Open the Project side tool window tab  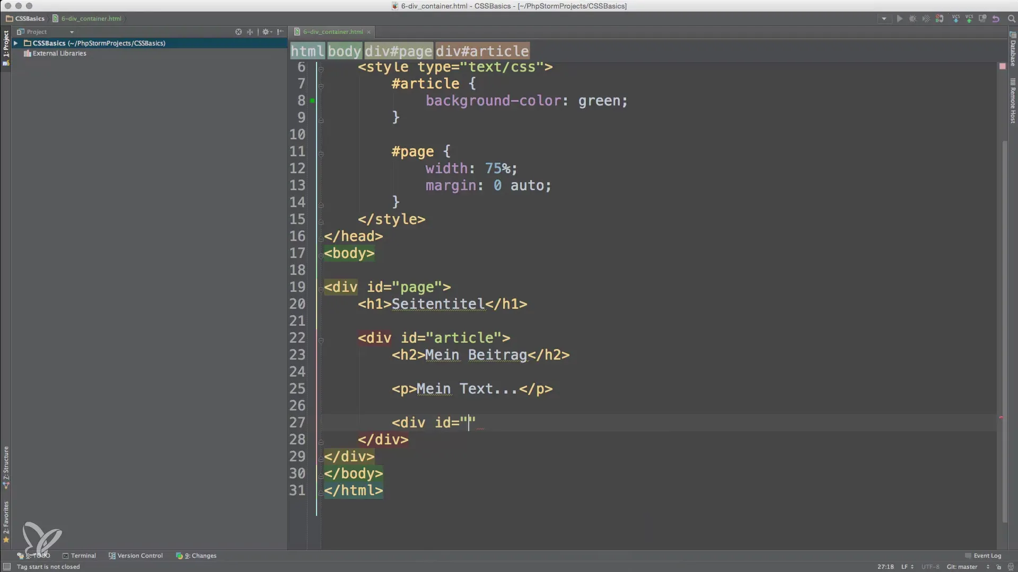tap(6, 48)
